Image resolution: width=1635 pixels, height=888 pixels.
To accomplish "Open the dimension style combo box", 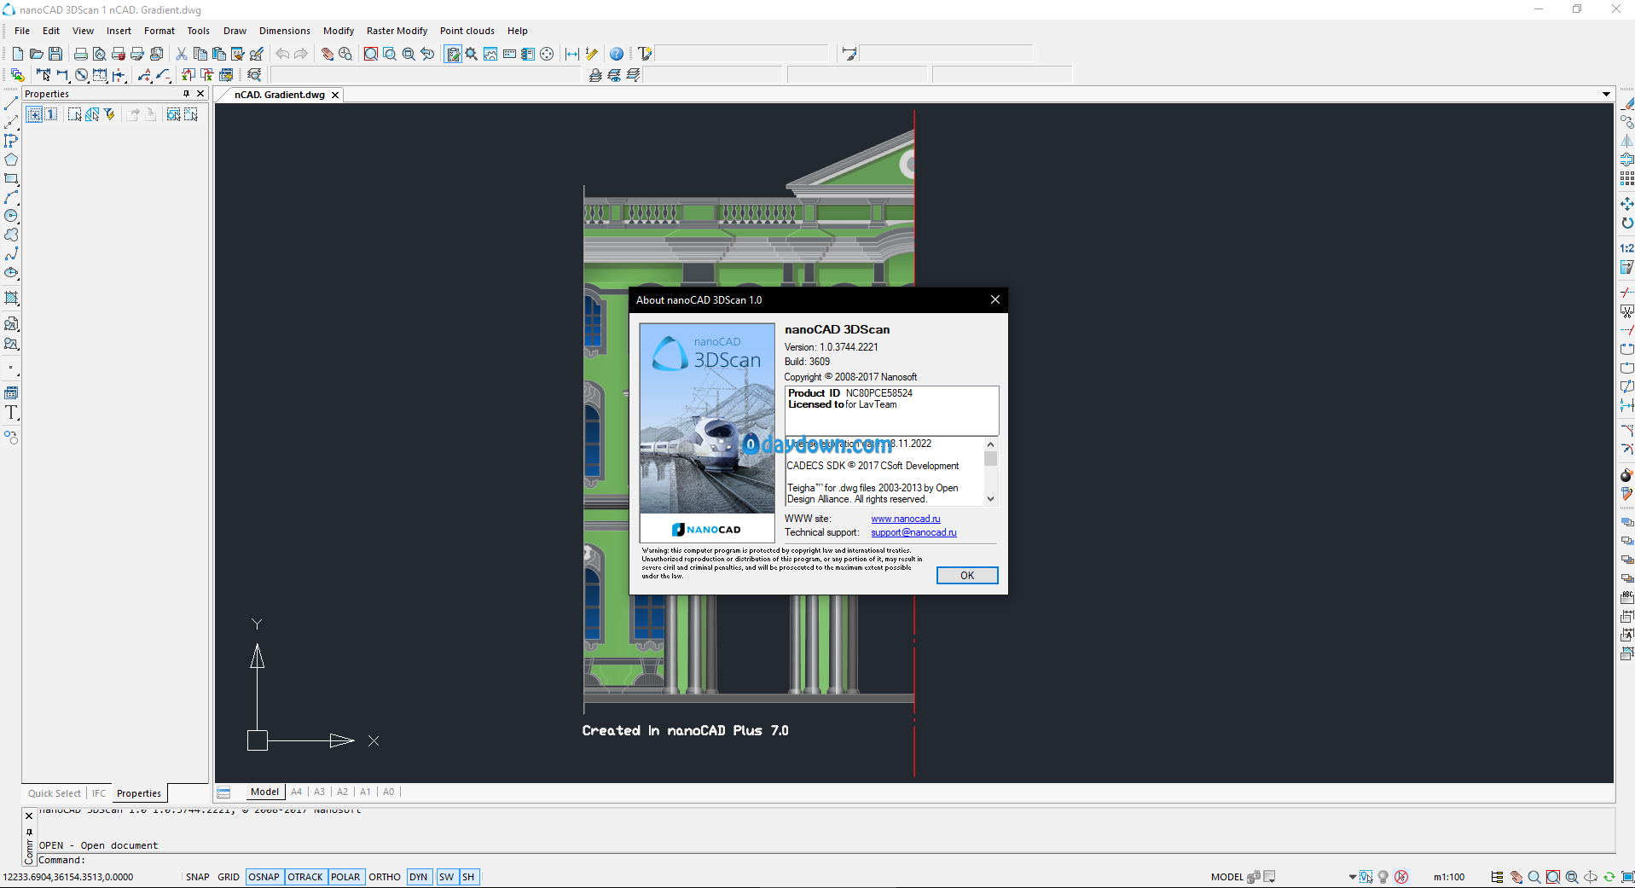I will [x=945, y=54].
